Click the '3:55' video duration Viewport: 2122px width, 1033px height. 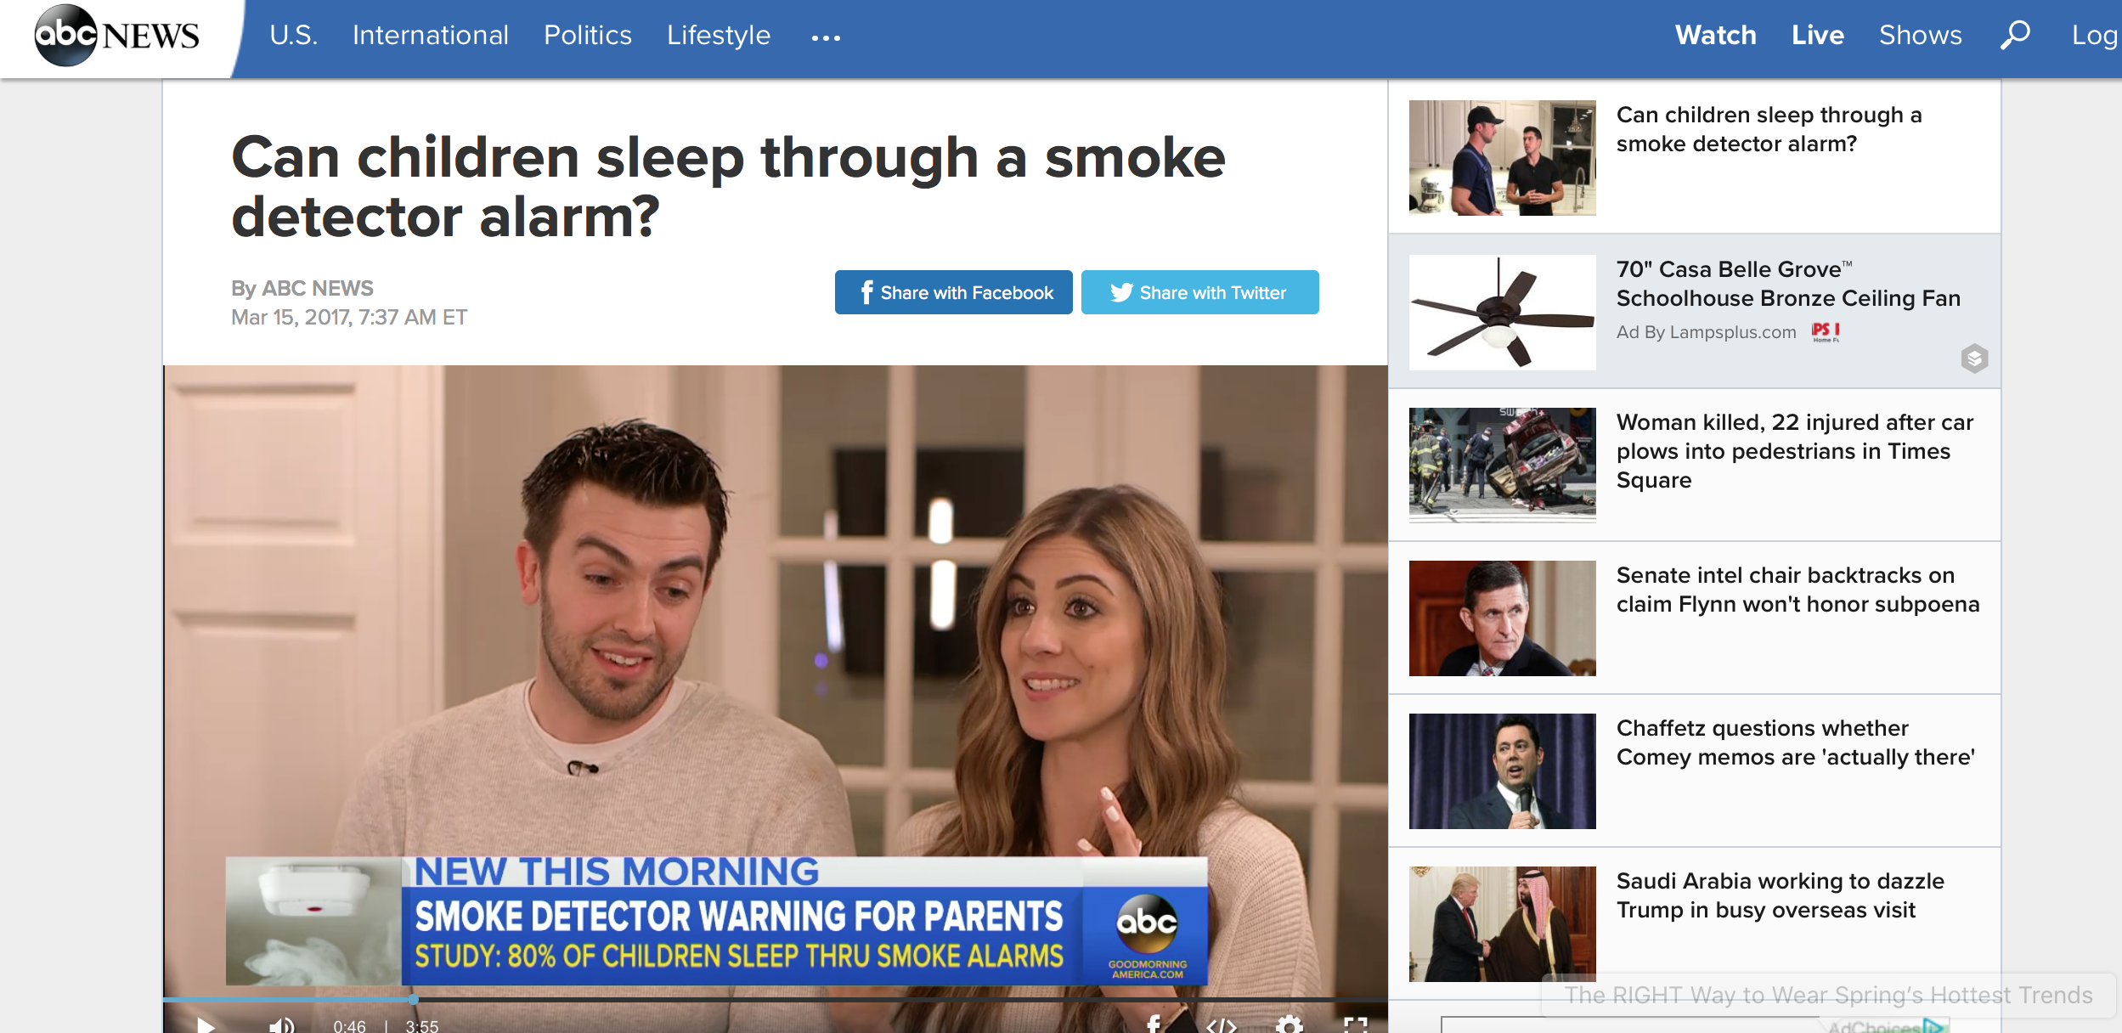[x=422, y=1026]
